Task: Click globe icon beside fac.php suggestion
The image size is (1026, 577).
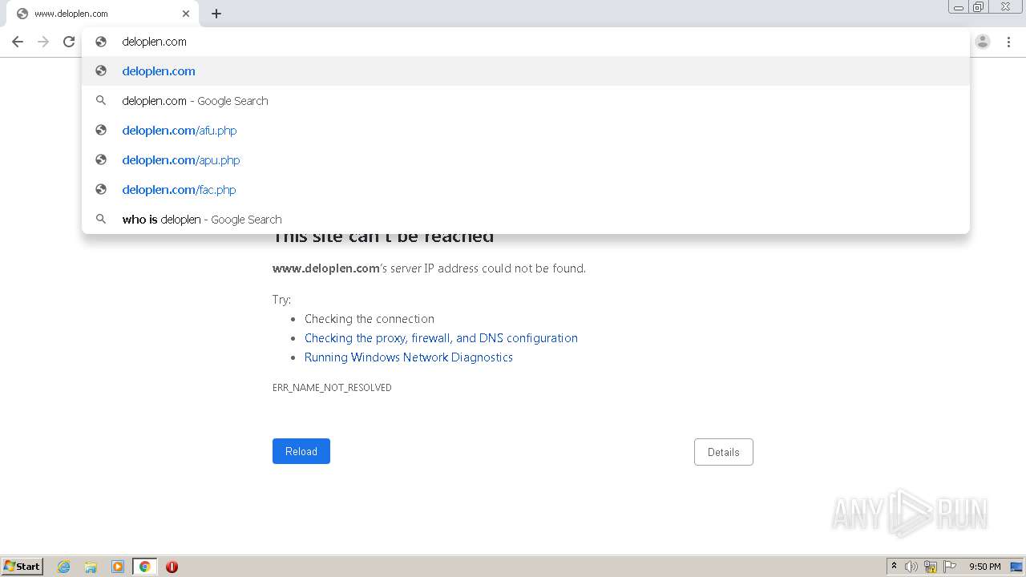Action: (x=101, y=189)
